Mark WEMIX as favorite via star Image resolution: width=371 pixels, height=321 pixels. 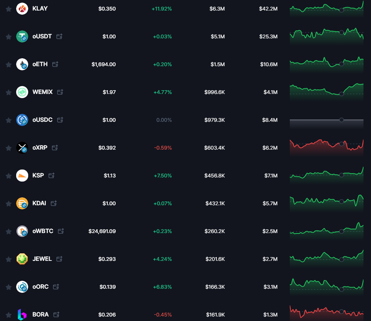click(9, 92)
